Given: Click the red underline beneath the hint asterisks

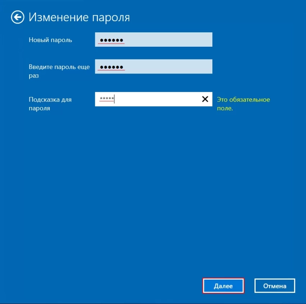Looking at the screenshot, I should tap(106, 101).
